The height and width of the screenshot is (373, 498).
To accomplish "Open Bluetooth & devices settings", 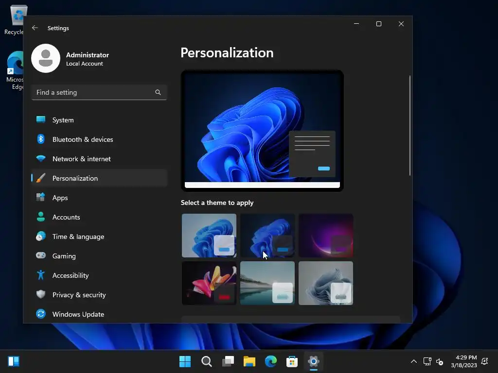I will [99, 139].
